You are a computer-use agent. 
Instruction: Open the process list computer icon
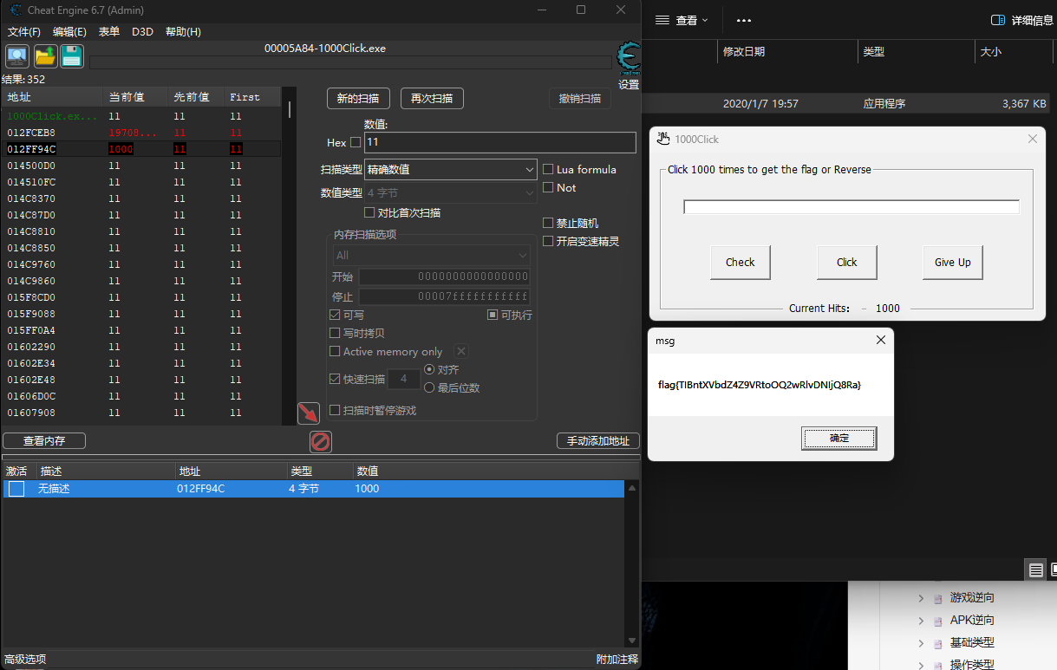point(17,56)
